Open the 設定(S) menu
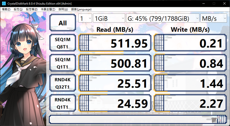The height and width of the screenshot is (126, 230). click(18, 9)
